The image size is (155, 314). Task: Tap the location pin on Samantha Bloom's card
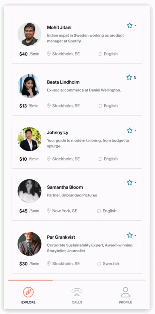click(49, 211)
